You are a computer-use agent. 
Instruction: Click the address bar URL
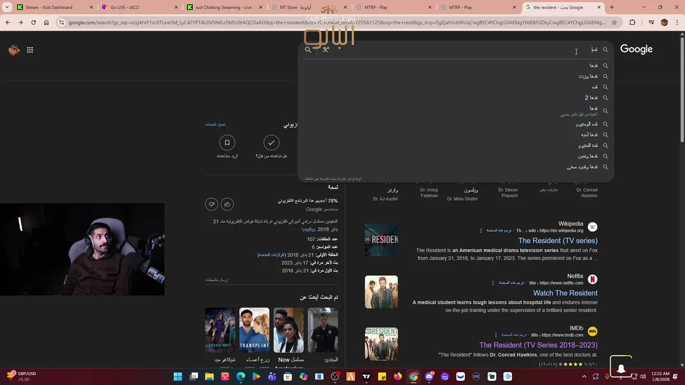(x=337, y=22)
